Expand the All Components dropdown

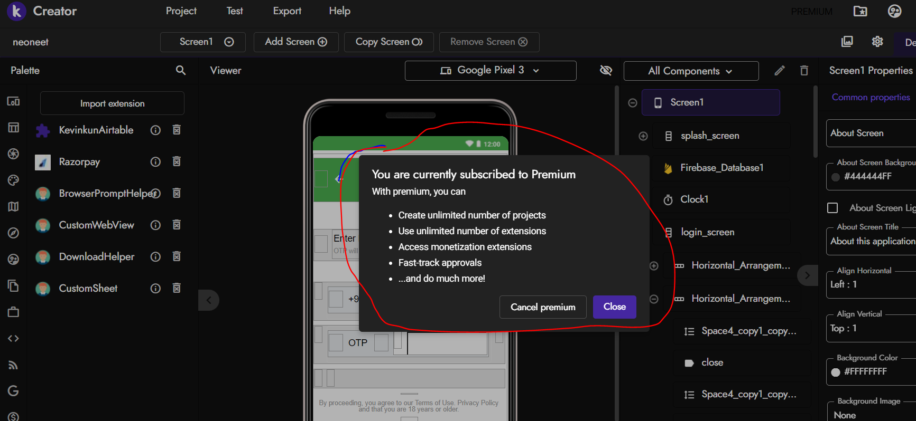pos(690,71)
